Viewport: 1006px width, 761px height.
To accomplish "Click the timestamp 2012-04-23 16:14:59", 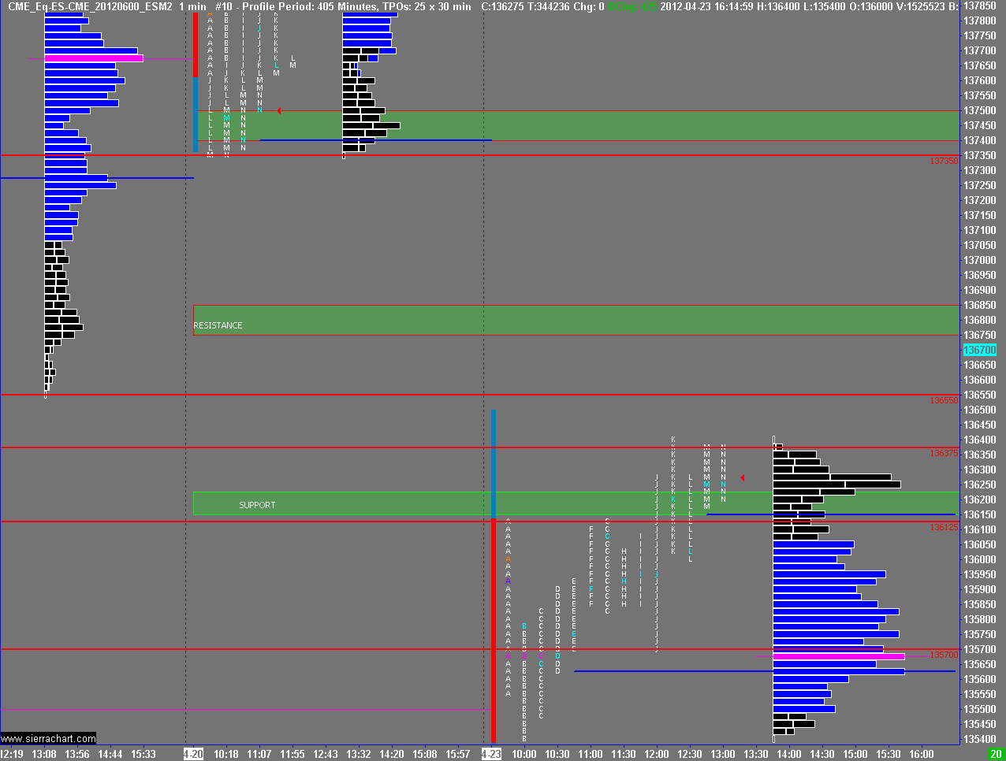I will (x=706, y=6).
